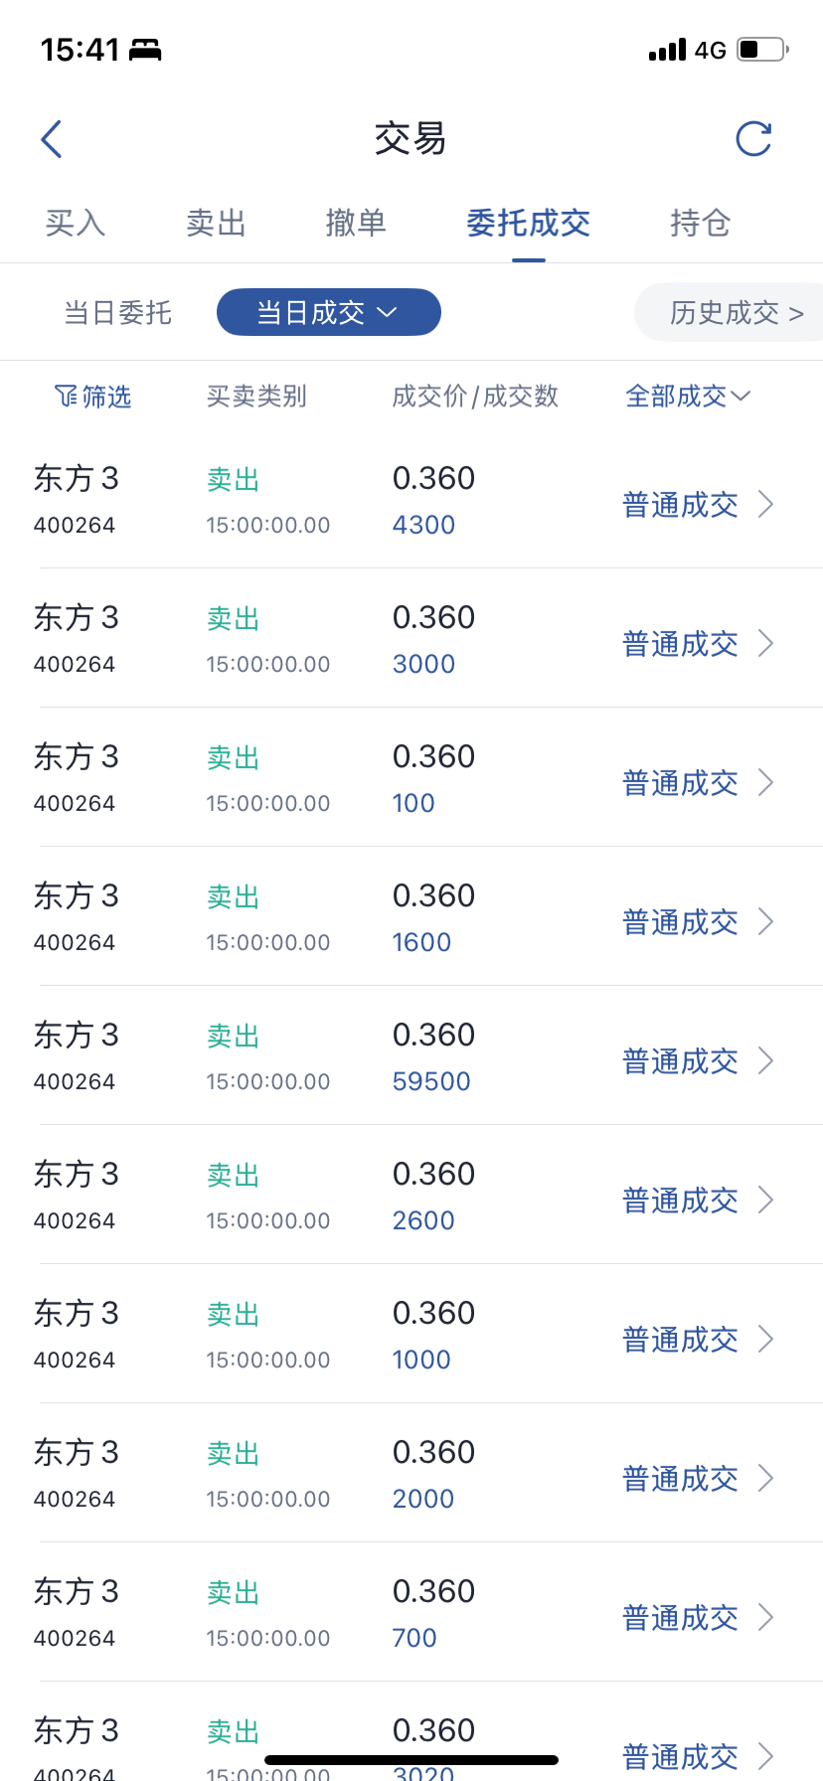Open details chevron for the 700 trade
The height and width of the screenshot is (1781, 823).
tap(765, 1617)
